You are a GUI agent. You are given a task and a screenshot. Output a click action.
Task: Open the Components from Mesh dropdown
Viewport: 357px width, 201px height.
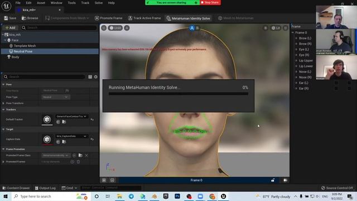click(x=67, y=18)
